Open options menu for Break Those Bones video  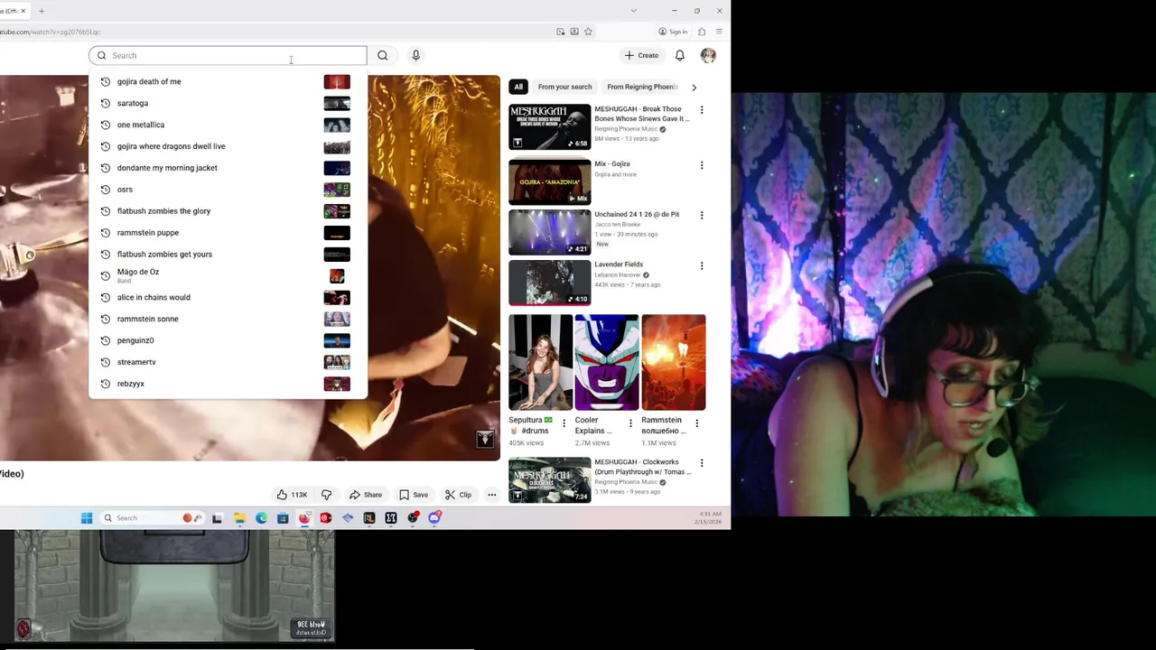coord(702,110)
